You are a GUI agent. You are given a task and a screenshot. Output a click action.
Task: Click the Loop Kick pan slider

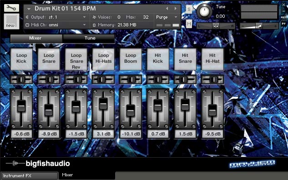pyautogui.click(x=21, y=80)
